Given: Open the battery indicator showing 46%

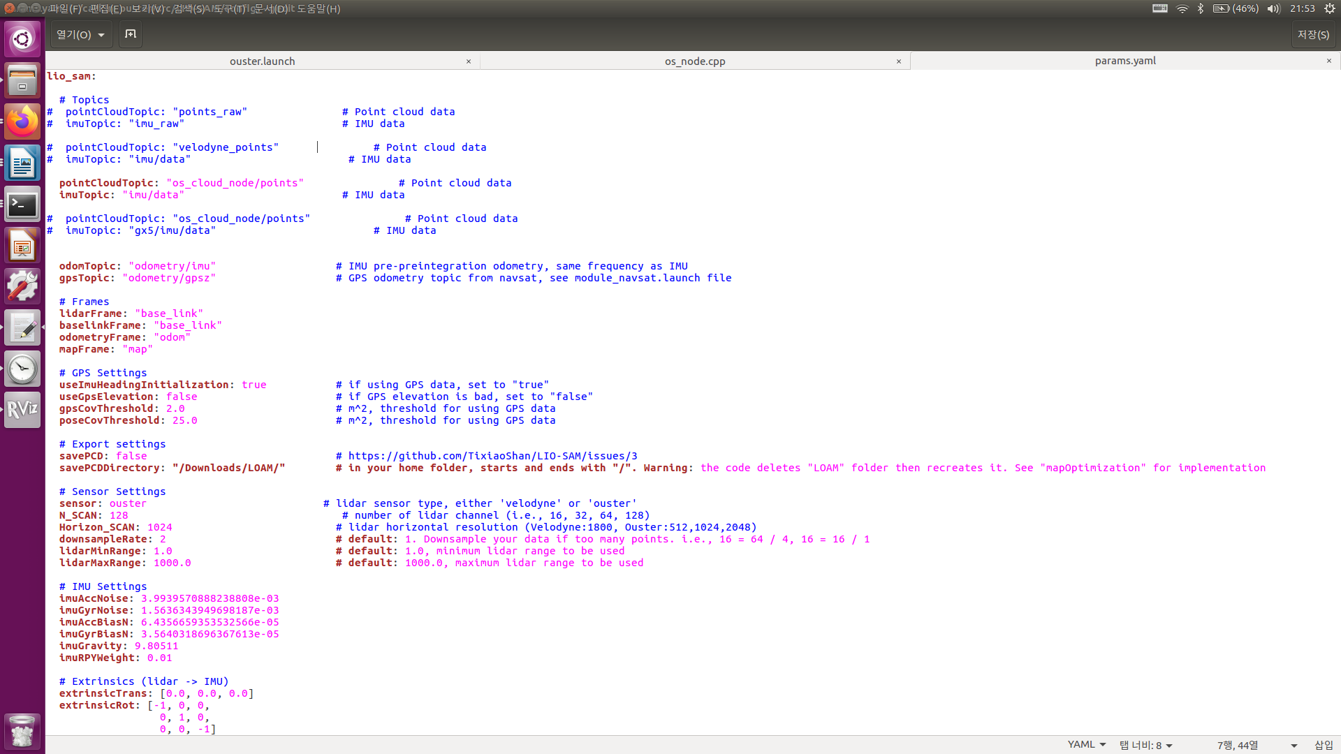Looking at the screenshot, I should 1236,8.
